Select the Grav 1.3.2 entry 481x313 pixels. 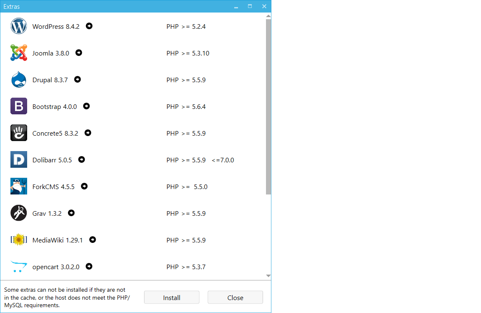point(47,213)
